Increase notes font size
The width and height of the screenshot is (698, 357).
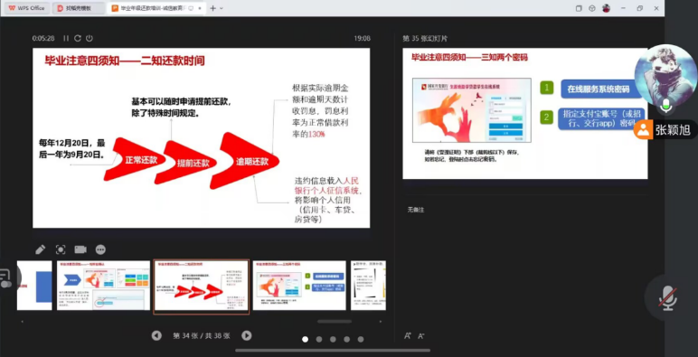click(407, 336)
